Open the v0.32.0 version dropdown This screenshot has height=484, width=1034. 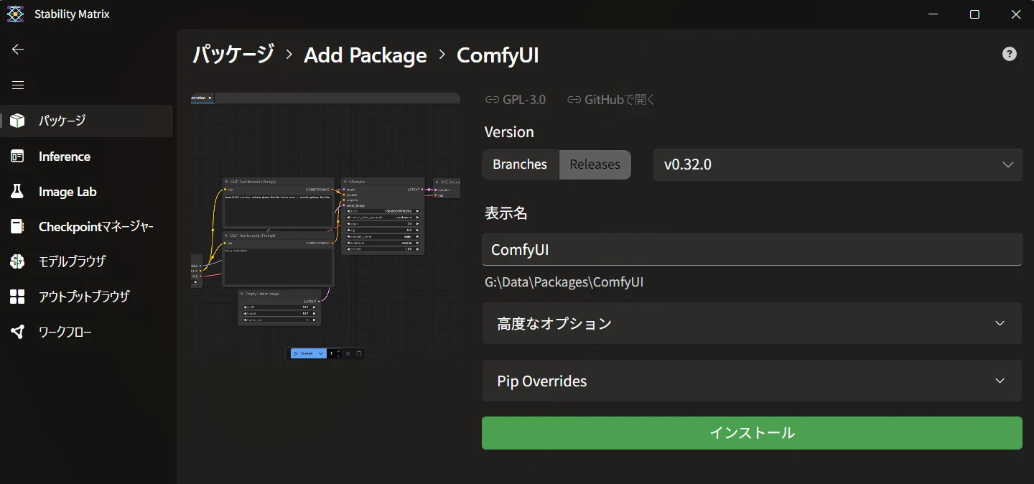pyautogui.click(x=837, y=164)
